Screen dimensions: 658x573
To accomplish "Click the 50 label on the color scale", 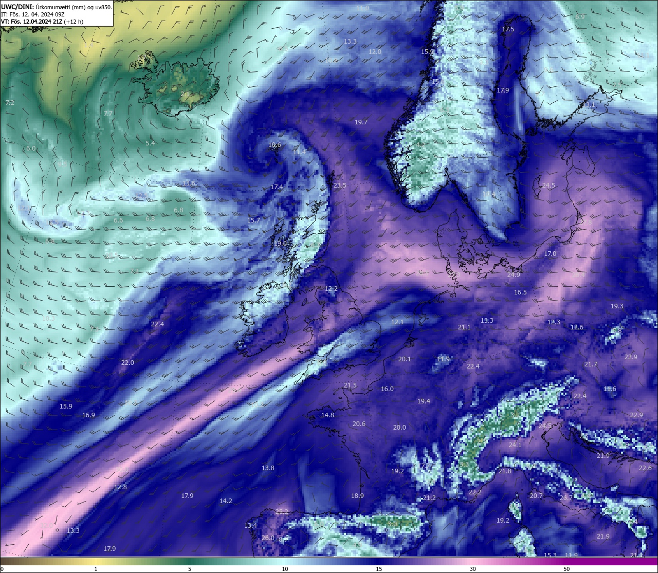I will [x=566, y=569].
